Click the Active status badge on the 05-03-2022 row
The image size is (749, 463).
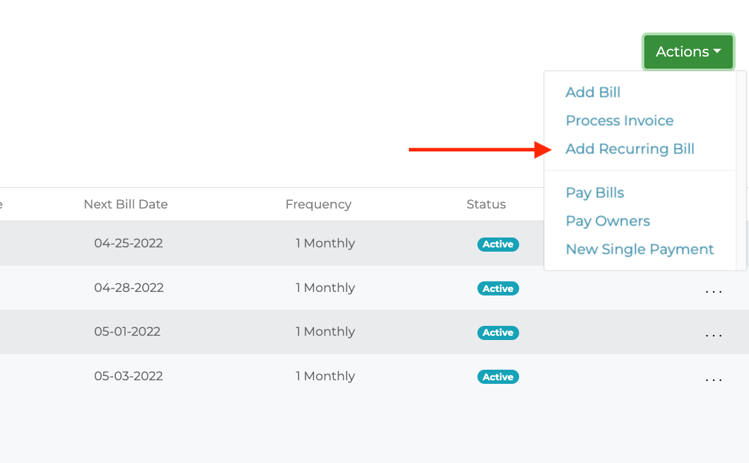[498, 377]
